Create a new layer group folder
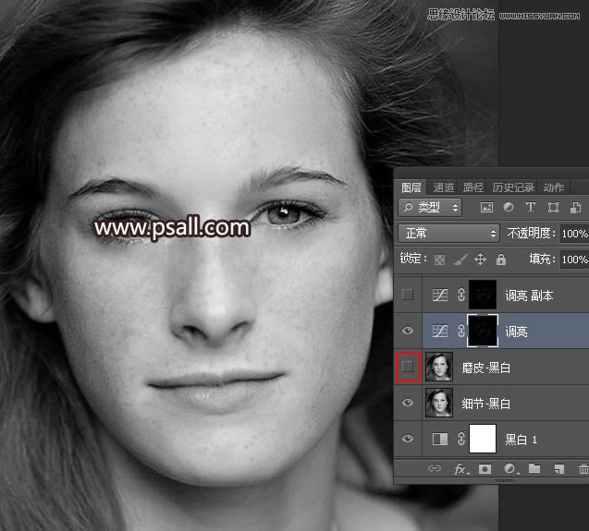The height and width of the screenshot is (531, 589). 534,470
